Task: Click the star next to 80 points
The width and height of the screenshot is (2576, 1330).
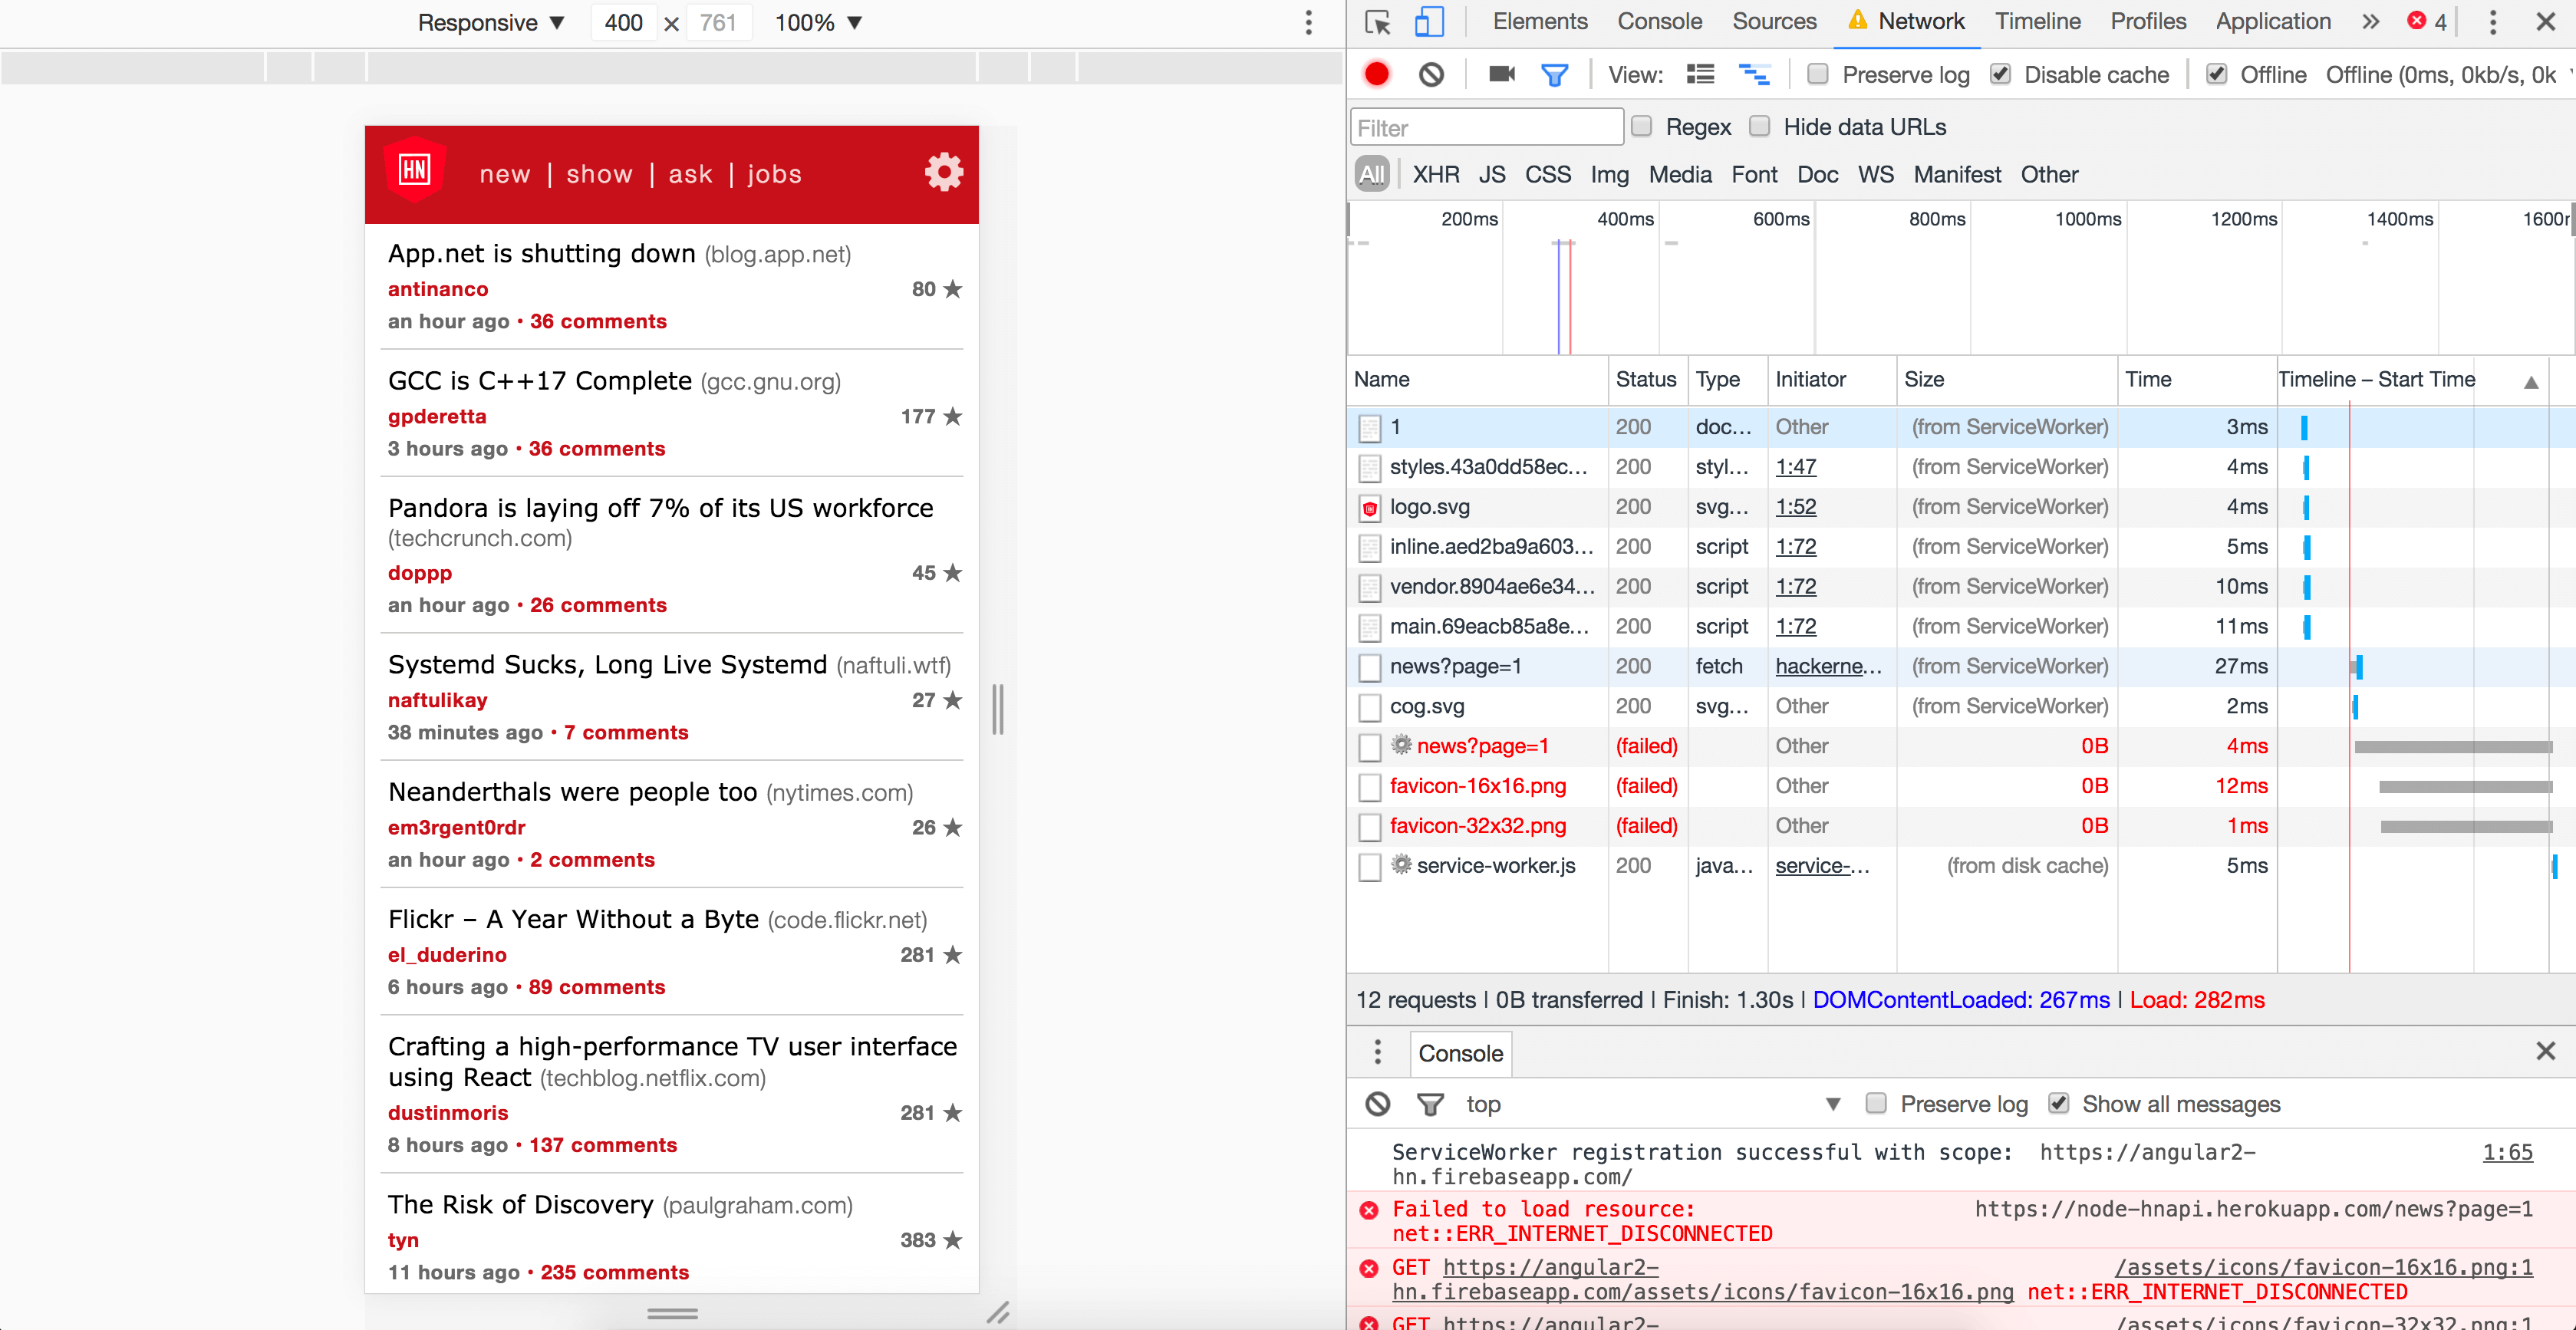Action: click(953, 289)
